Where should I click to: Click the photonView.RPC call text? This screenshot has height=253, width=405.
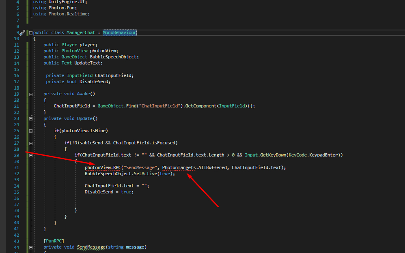click(103, 167)
